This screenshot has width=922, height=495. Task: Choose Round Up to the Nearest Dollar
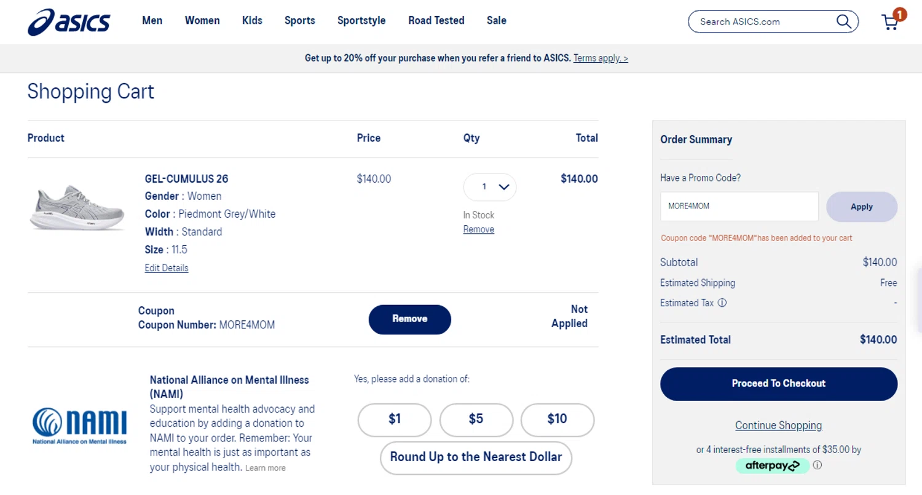coord(476,457)
